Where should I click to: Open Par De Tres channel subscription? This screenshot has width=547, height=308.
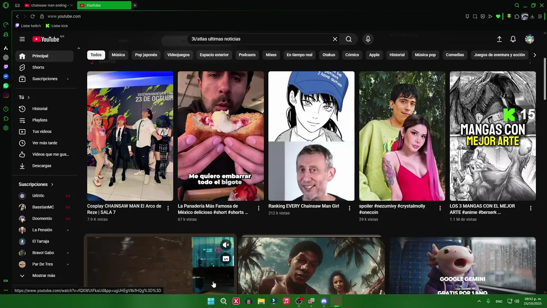[45, 264]
